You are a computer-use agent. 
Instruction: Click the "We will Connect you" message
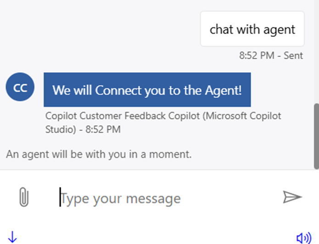[x=147, y=90]
